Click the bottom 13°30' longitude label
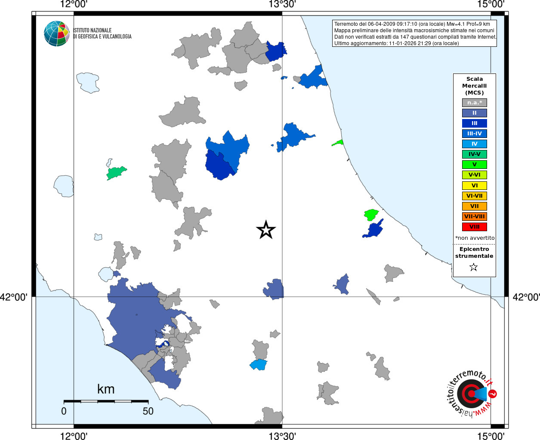Image resolution: width=540 pixels, height=440 pixels. click(282, 436)
